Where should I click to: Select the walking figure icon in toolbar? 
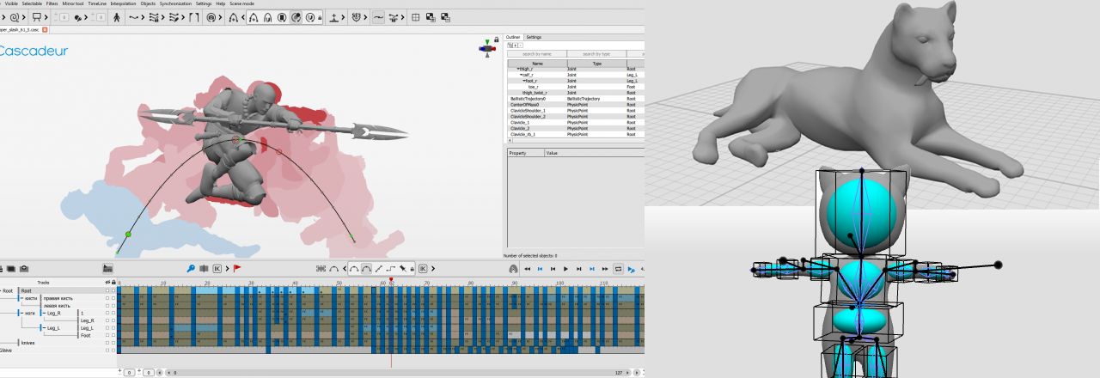pyautogui.click(x=116, y=17)
